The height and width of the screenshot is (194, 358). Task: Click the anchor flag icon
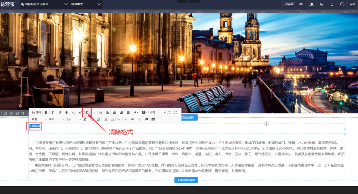pos(146,119)
